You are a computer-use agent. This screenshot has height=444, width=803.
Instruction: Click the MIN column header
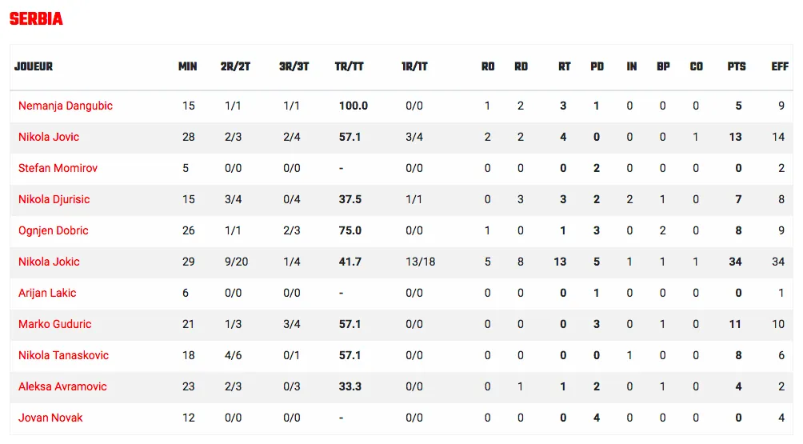pyautogui.click(x=187, y=67)
